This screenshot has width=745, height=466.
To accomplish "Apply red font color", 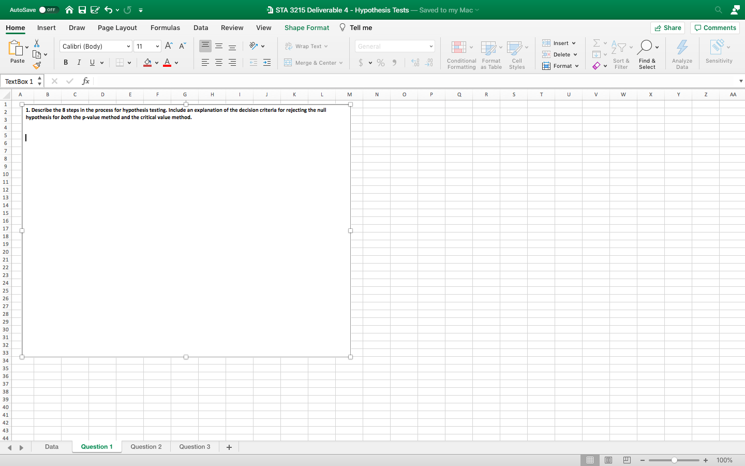I will [167, 63].
